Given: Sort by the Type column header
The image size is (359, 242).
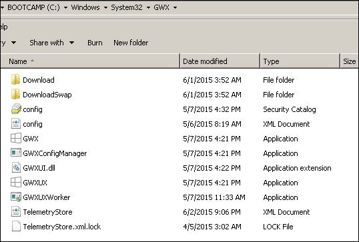Looking at the screenshot, I should click(x=300, y=61).
